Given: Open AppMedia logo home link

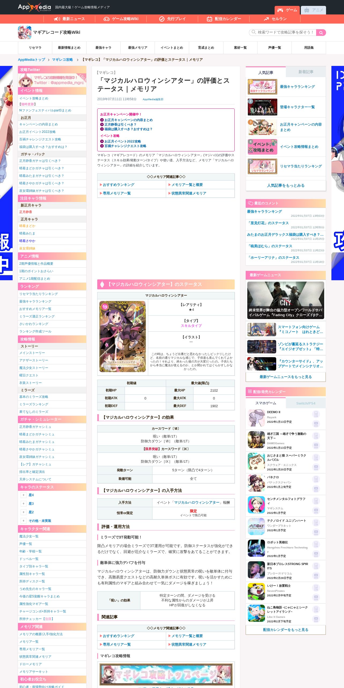Looking at the screenshot, I should click(34, 7).
